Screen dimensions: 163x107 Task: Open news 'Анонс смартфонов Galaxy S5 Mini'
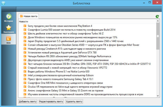(x=65, y=91)
